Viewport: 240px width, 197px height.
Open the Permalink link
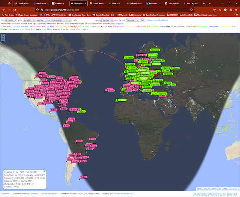(163, 20)
